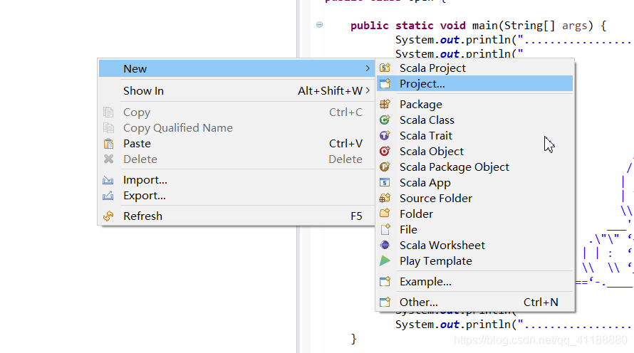Click the Example... wizard icon
The width and height of the screenshot is (634, 353).
coord(385,282)
